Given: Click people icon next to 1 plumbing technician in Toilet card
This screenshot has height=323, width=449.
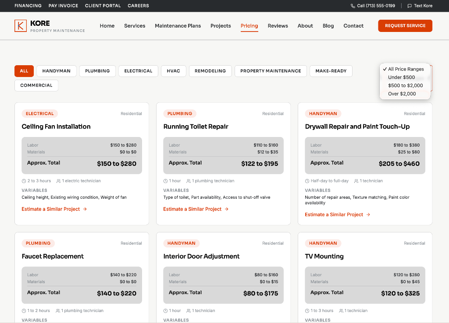Looking at the screenshot, I should point(189,181).
